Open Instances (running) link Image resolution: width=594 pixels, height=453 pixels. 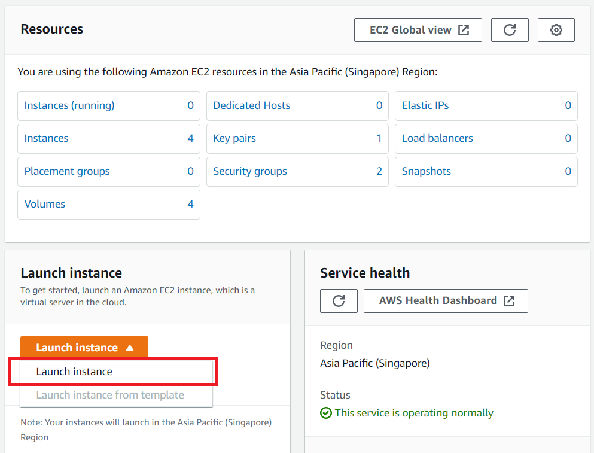pos(69,105)
